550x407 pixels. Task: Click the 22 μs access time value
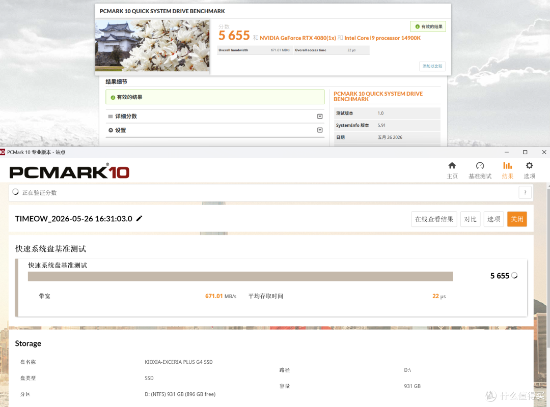point(439,296)
